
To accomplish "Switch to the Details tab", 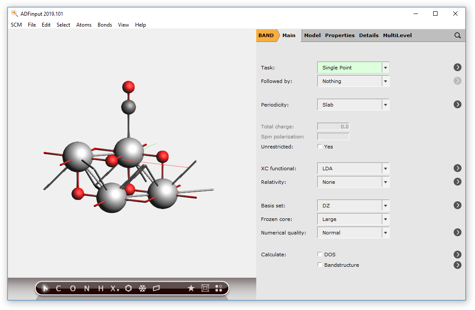I will 369,35.
